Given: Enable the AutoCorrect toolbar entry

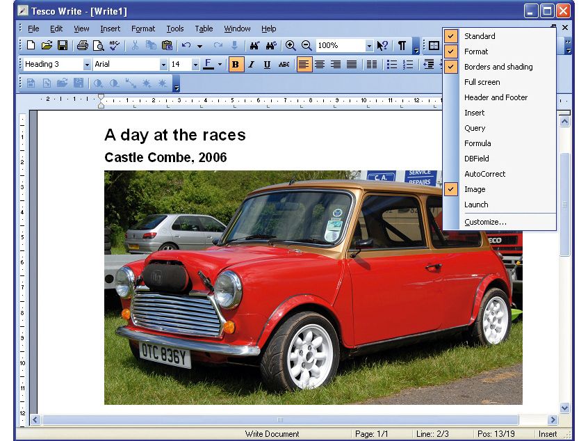Looking at the screenshot, I should (x=485, y=174).
